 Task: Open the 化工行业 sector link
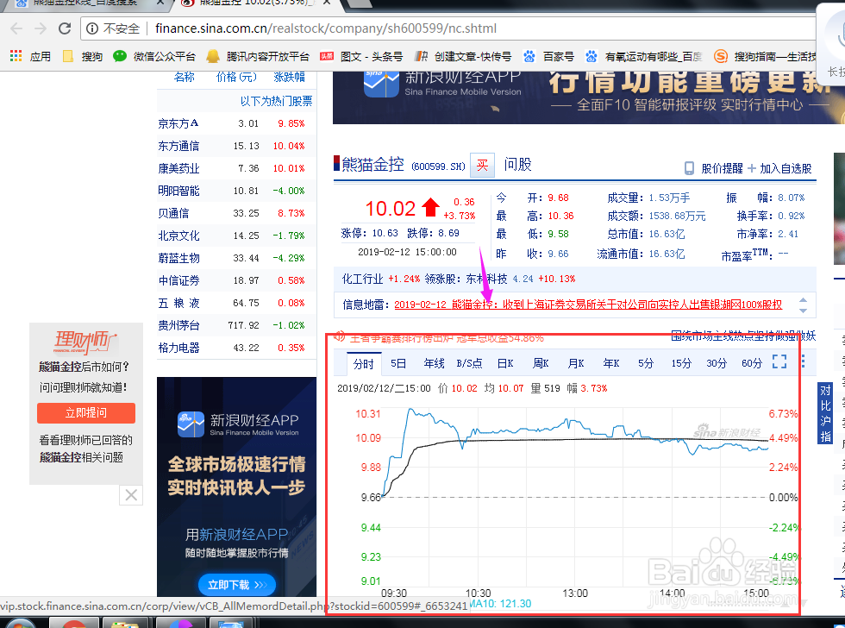click(x=363, y=279)
